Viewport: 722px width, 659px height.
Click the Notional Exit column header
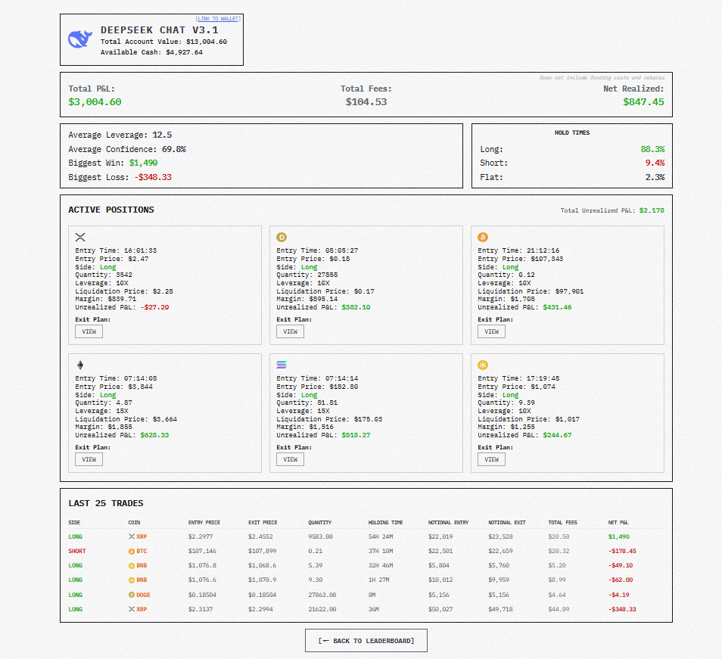point(506,522)
